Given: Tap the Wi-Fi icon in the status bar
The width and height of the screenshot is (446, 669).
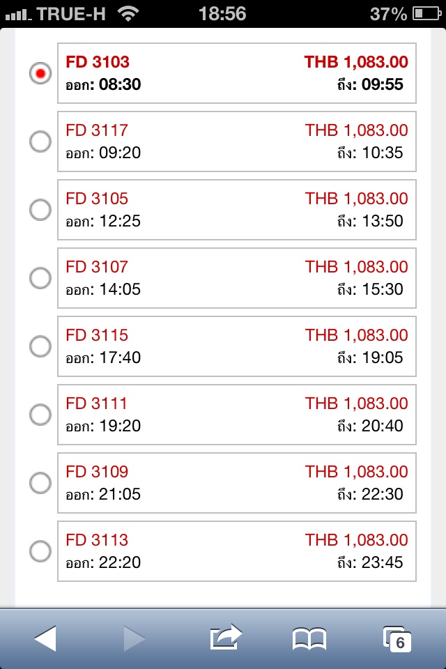Looking at the screenshot, I should click(128, 14).
